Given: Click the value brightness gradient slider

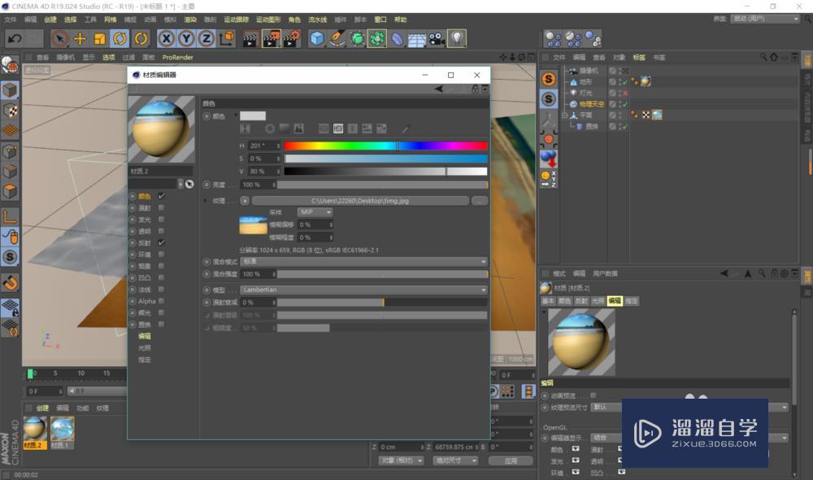Looking at the screenshot, I should 385,171.
